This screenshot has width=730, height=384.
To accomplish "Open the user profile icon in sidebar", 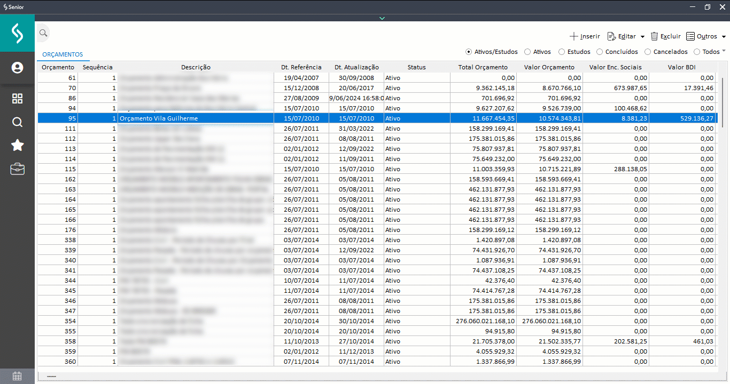I will pyautogui.click(x=17, y=68).
